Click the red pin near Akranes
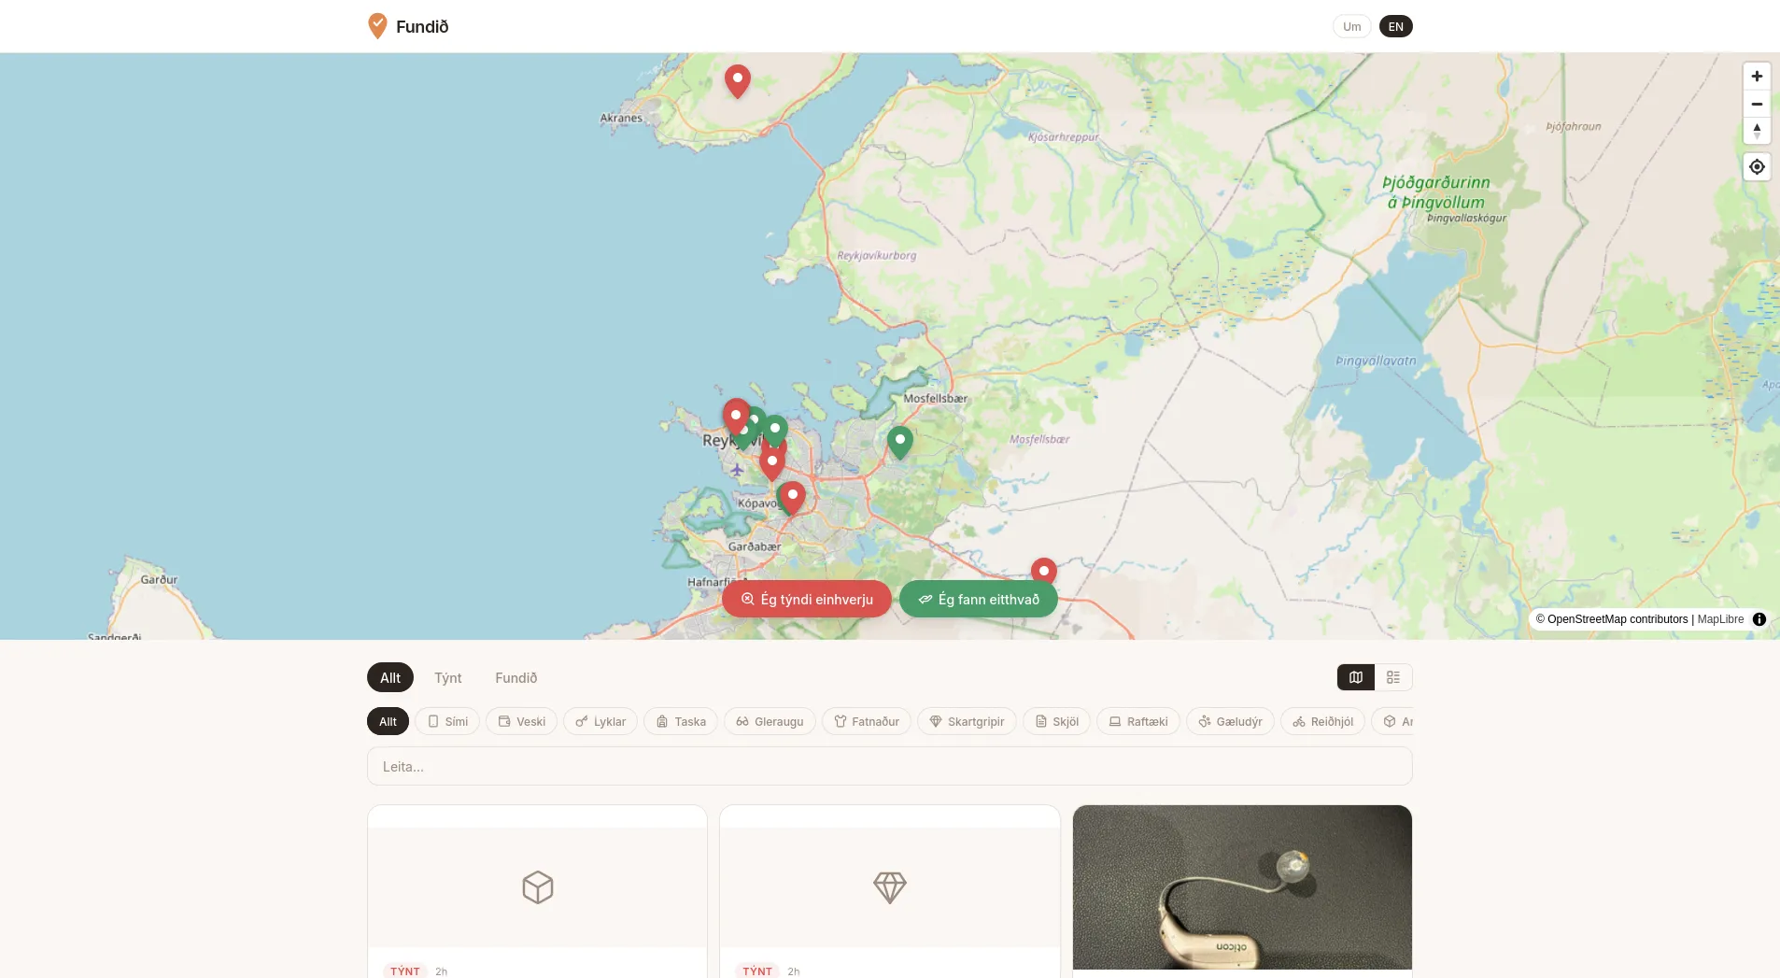The width and height of the screenshot is (1780, 978). [738, 81]
